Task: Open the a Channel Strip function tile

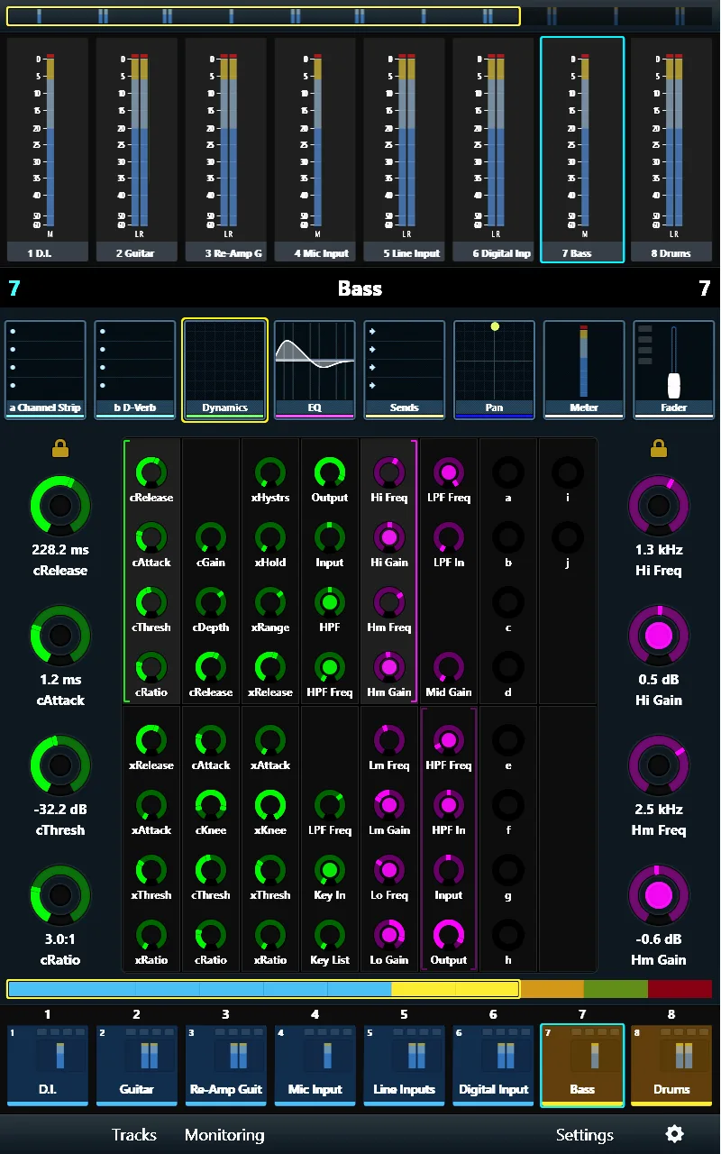Action: pos(45,370)
